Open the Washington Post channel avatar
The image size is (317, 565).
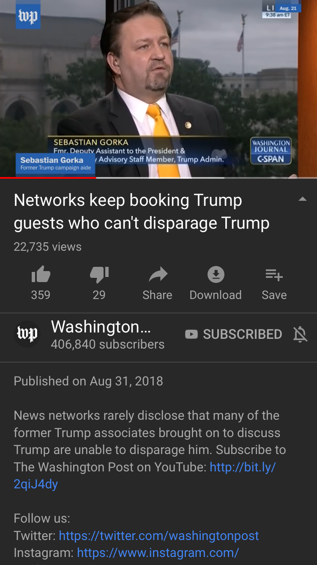pos(27,334)
